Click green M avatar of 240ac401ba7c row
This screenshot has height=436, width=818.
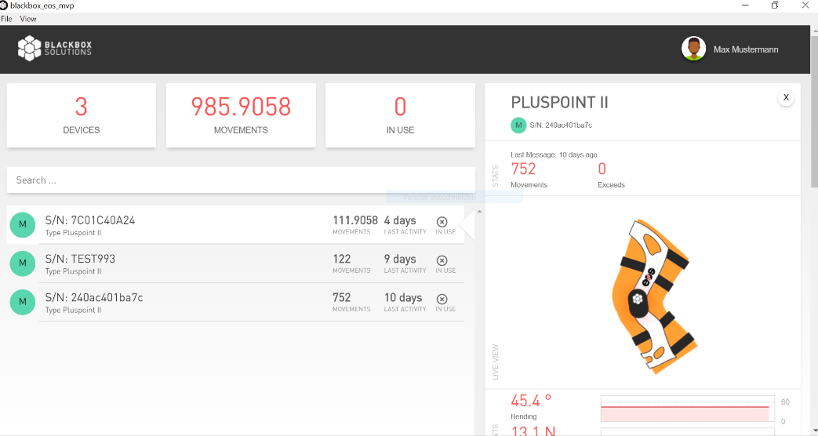(x=23, y=302)
